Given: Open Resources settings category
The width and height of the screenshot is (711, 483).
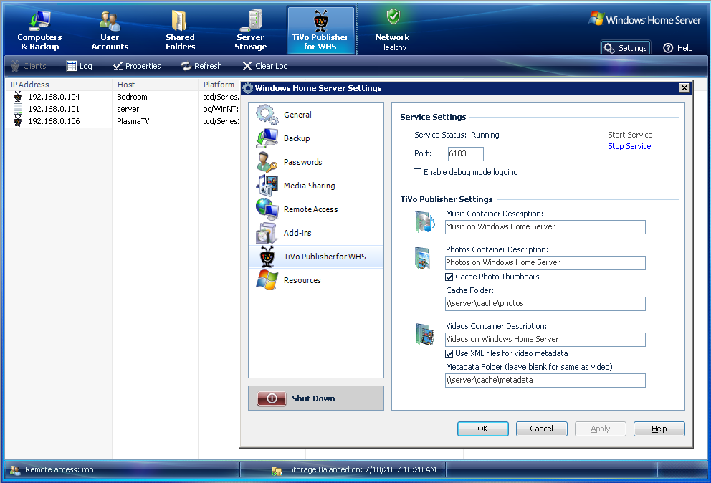Looking at the screenshot, I should [x=316, y=280].
